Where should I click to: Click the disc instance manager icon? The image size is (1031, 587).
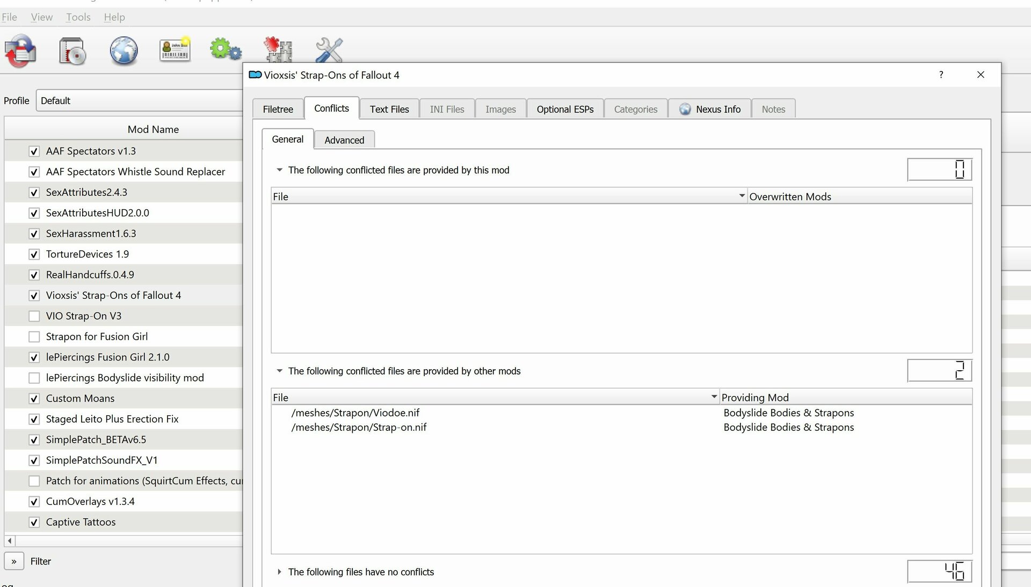pyautogui.click(x=72, y=51)
